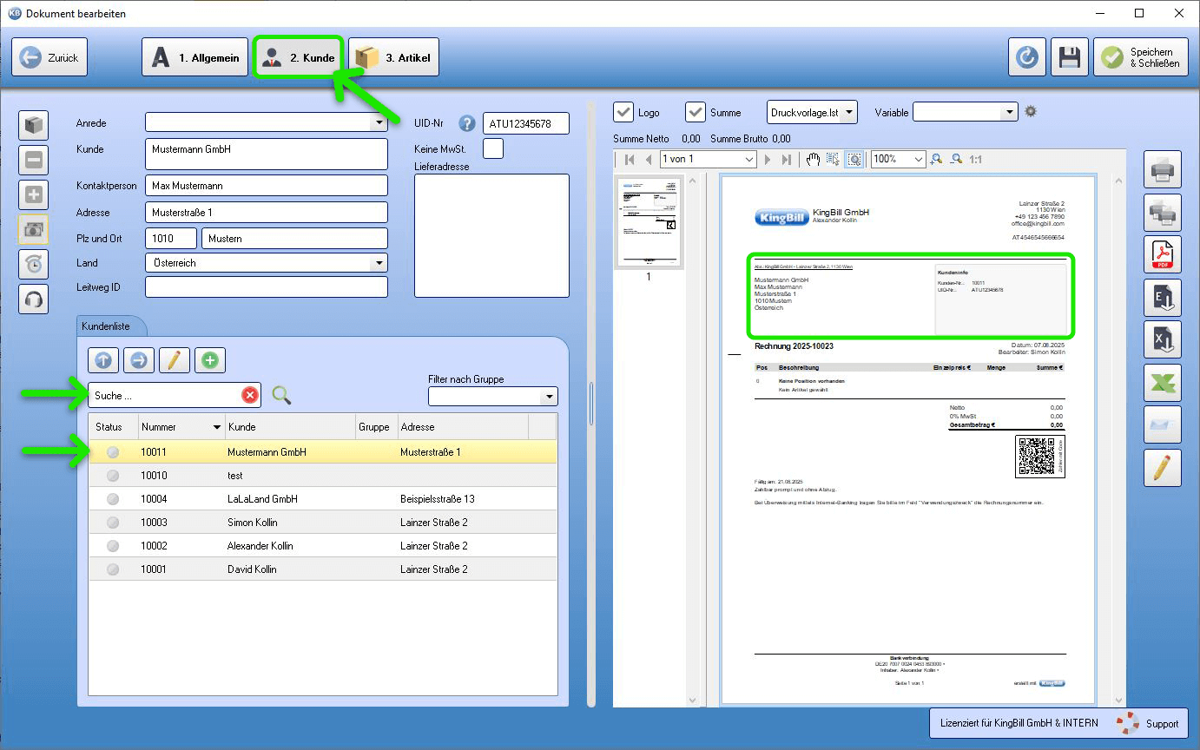Click the single printer icon
This screenshot has width=1200, height=750.
point(1162,169)
